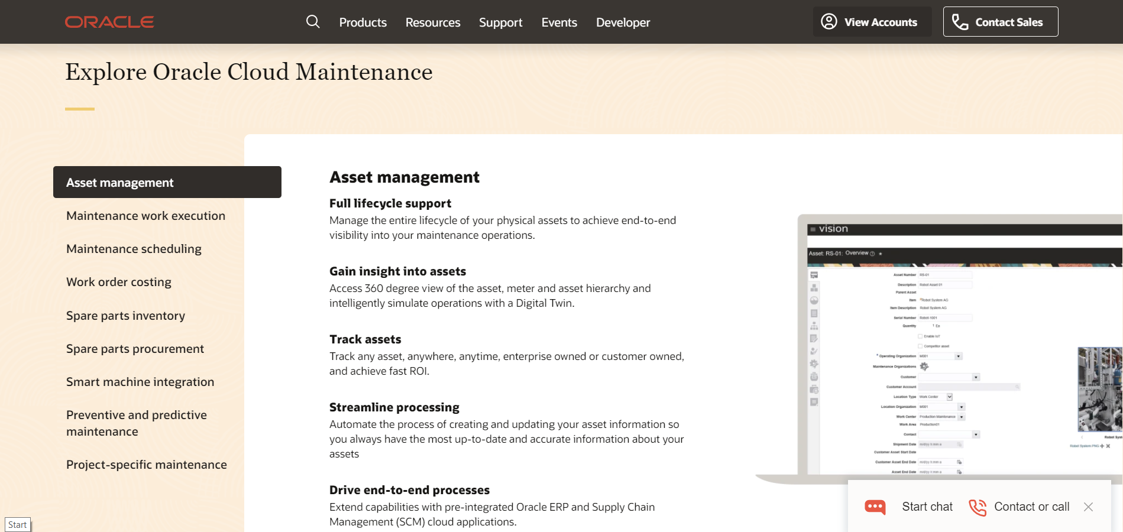This screenshot has width=1123, height=532.
Task: Click the 'Streamline processing' heading
Action: tap(394, 407)
